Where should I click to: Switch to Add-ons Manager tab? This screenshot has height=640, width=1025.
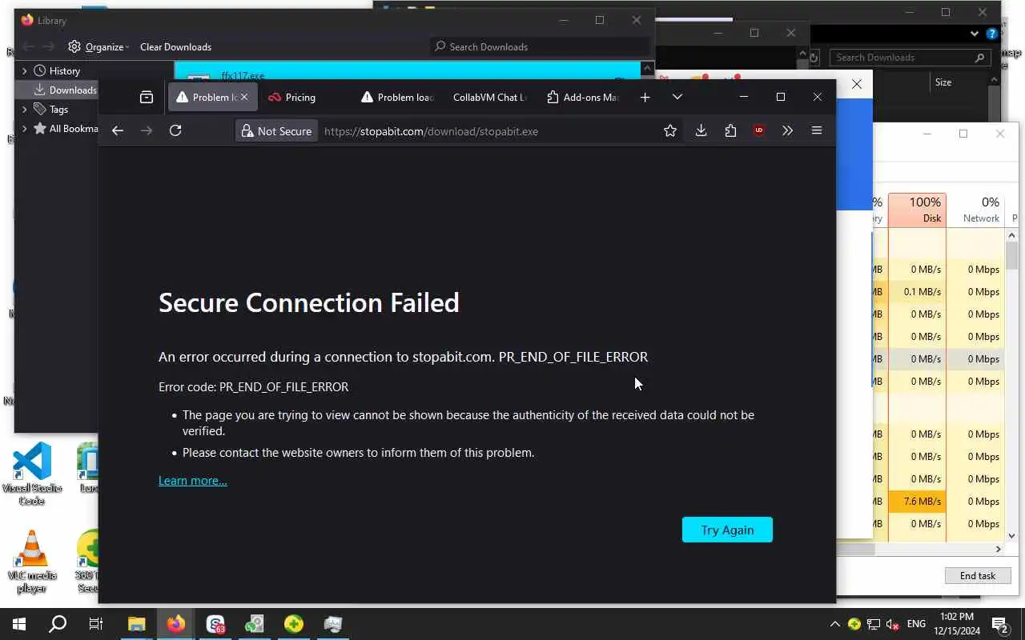click(582, 98)
